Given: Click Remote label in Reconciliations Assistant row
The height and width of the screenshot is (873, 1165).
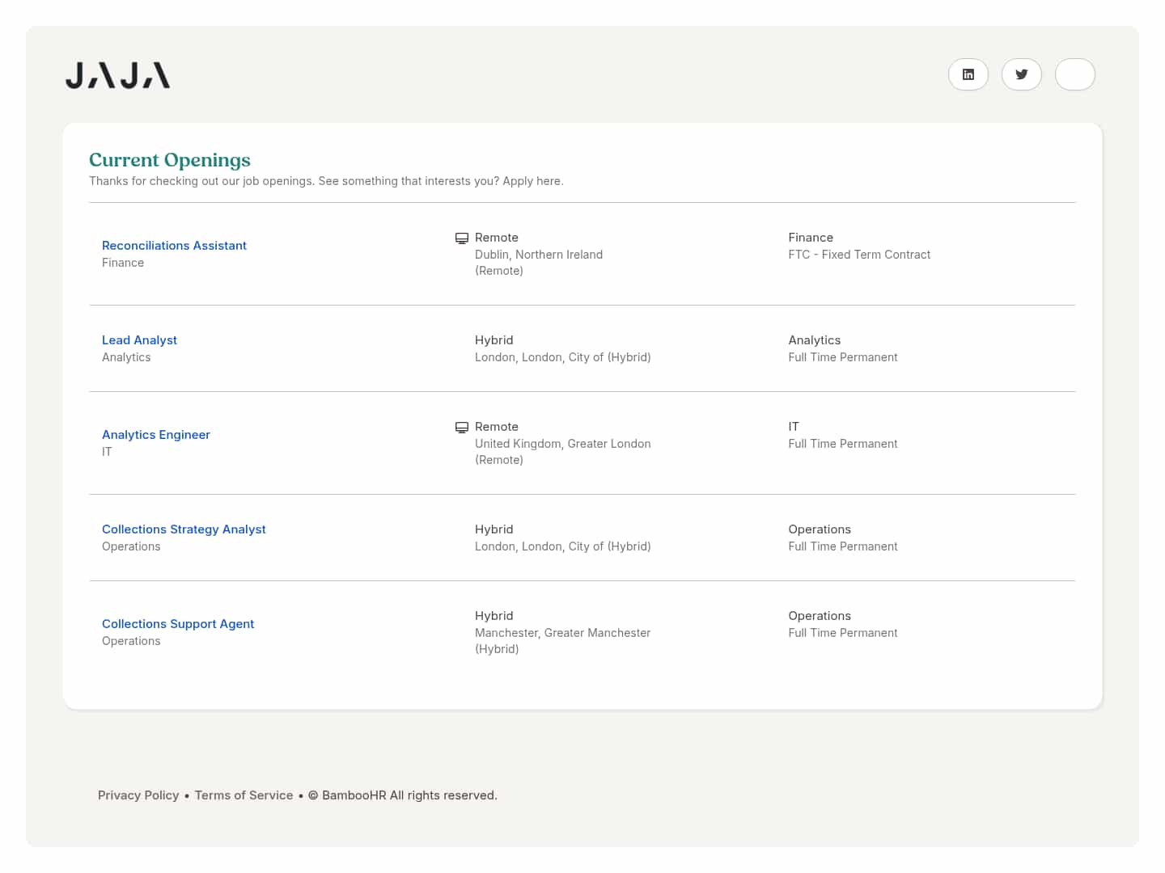Looking at the screenshot, I should click(x=497, y=238).
